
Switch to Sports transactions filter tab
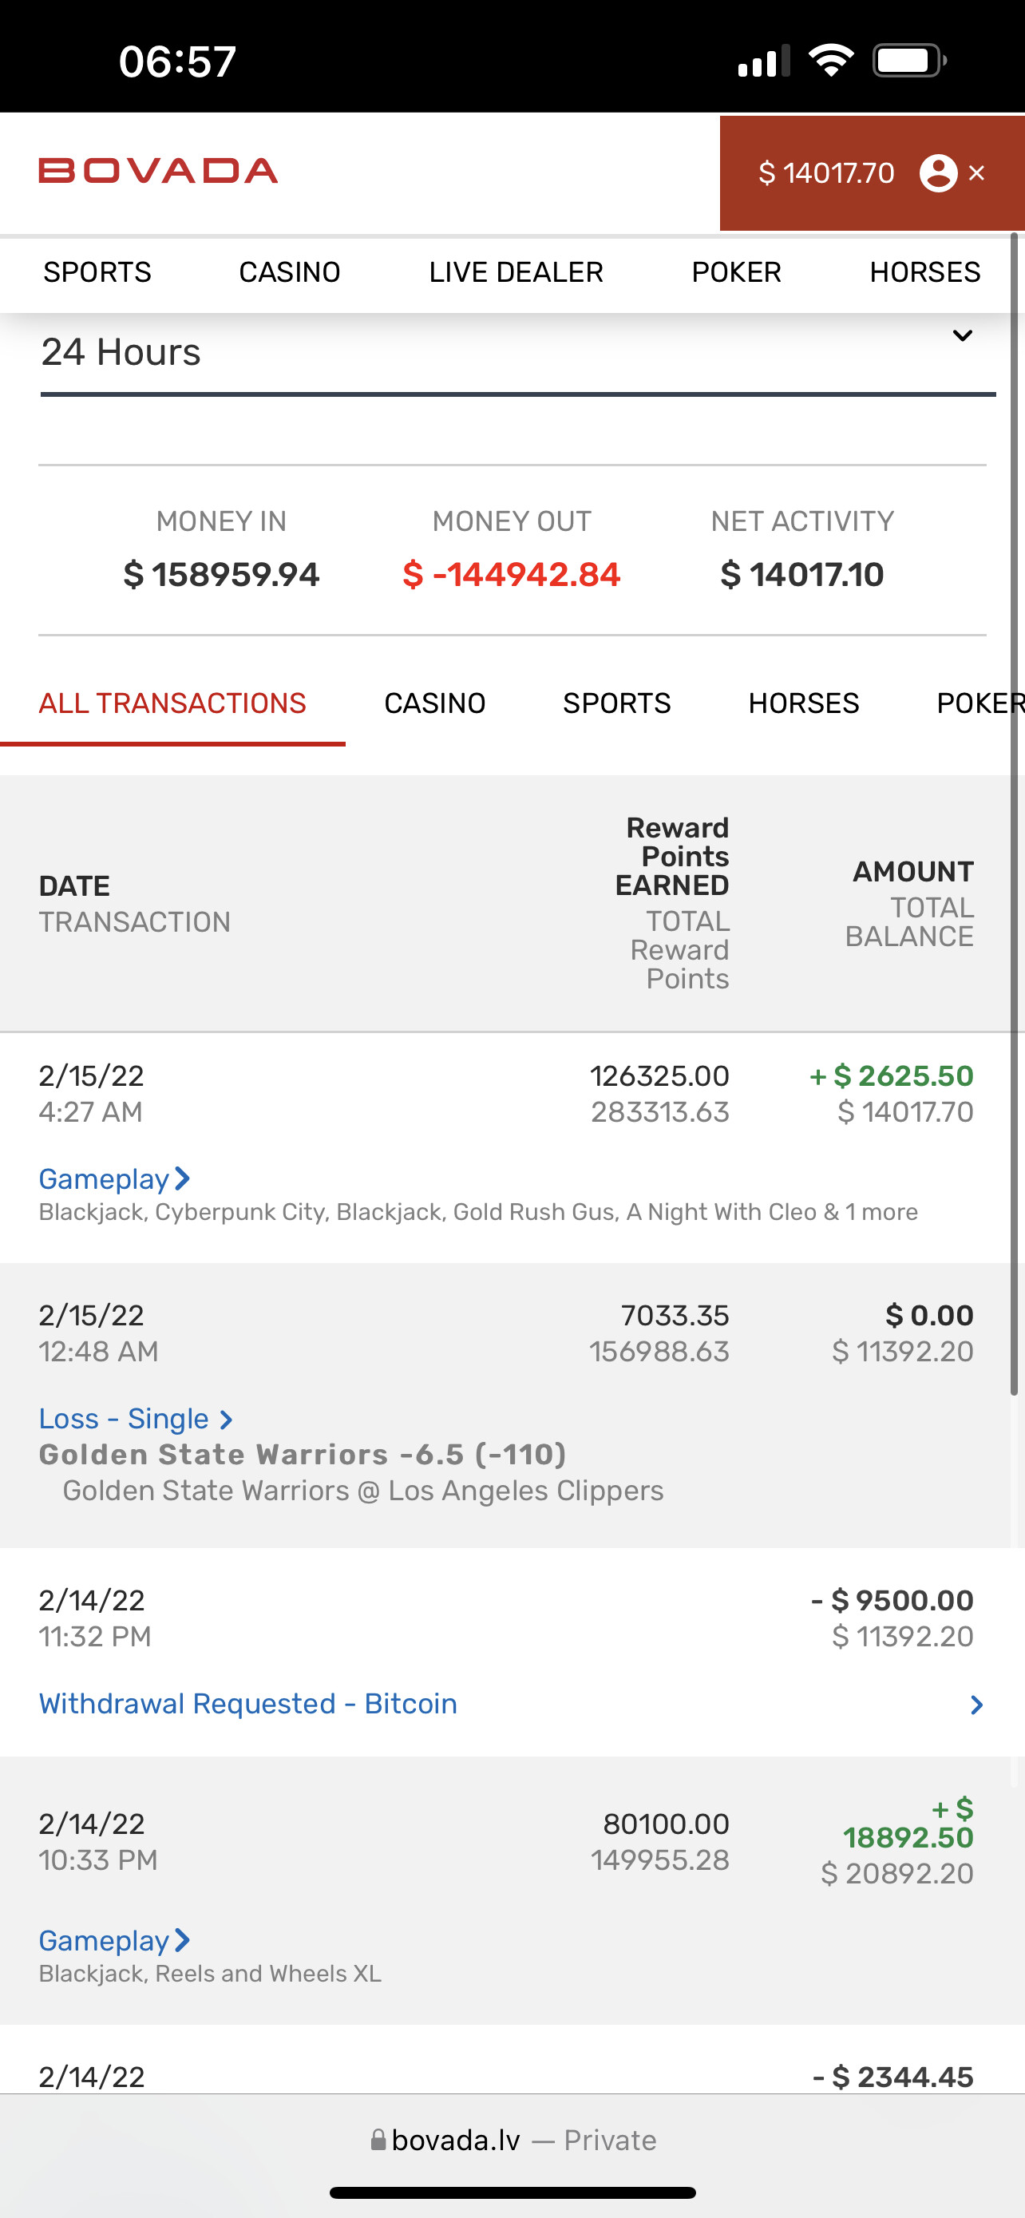pos(616,703)
